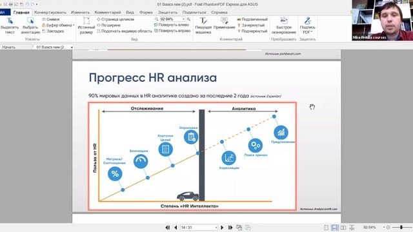Switch to the Главная ribbon tab
This screenshot has height=232, width=413.
coord(21,12)
